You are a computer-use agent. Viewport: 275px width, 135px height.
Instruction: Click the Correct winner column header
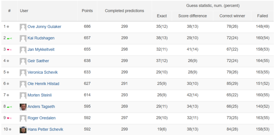pyautogui.click(x=232, y=16)
